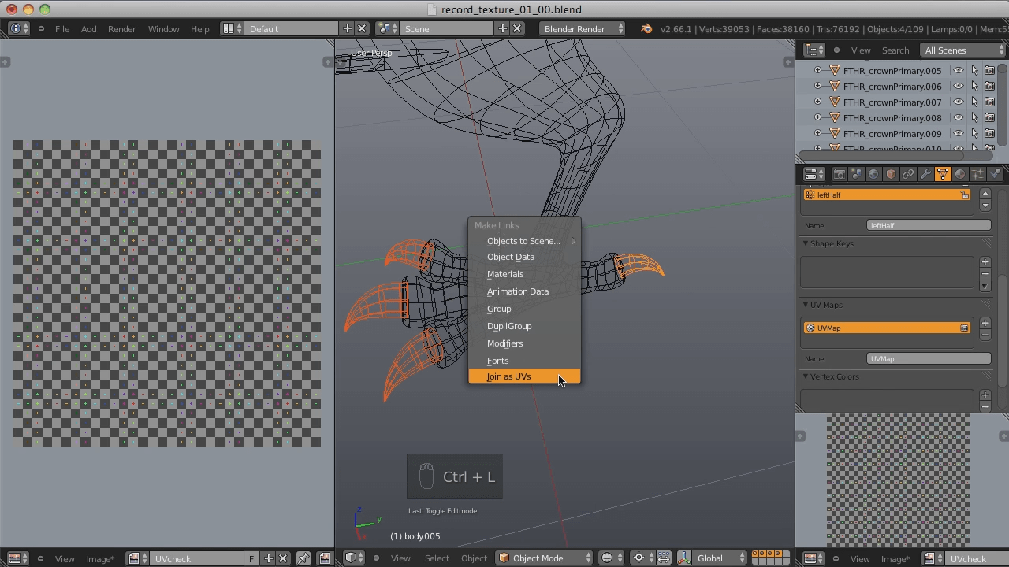Pin the UVcheck image in the editor

pyautogui.click(x=303, y=558)
